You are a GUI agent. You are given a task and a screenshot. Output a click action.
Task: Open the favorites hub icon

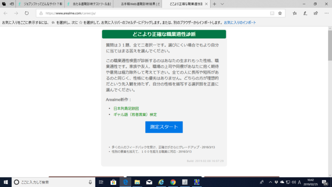click(295, 13)
